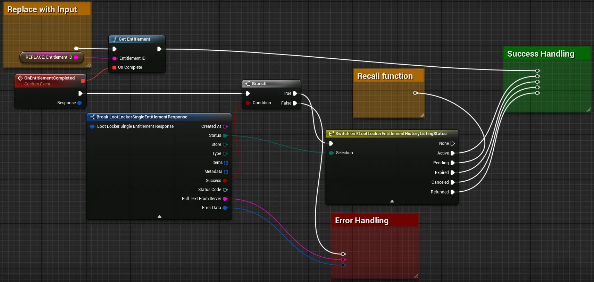Viewport: 594px width, 282px height.
Task: Click the REPLACE: Entitlement ID variable node
Action: coord(52,57)
